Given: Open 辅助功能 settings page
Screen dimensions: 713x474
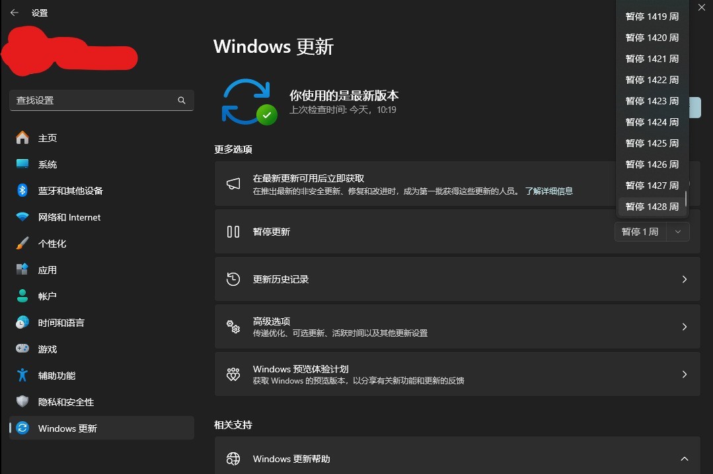Looking at the screenshot, I should (56, 375).
